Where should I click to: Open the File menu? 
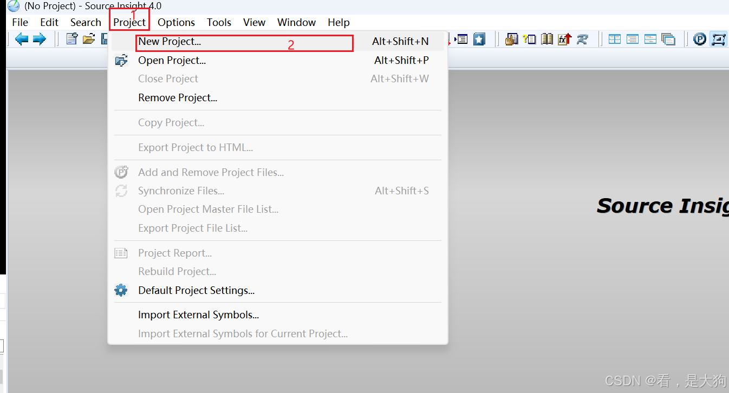click(20, 22)
